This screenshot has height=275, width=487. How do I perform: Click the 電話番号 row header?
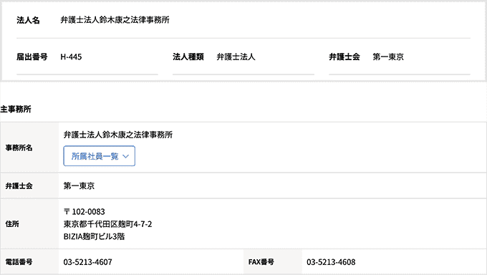29,262
